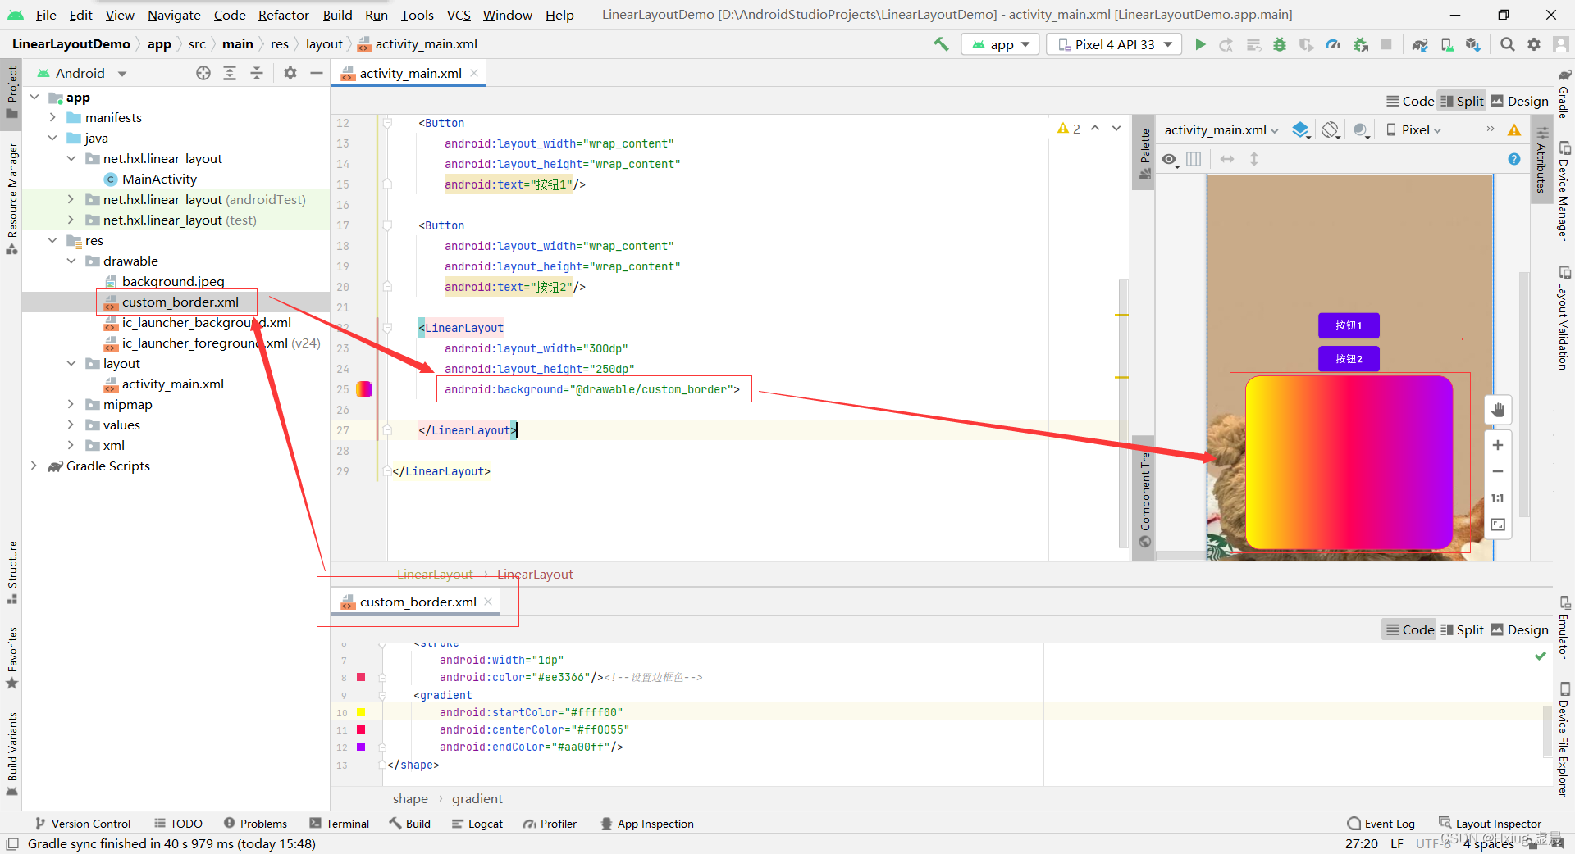Open the app run configuration dropdown
Viewport: 1575px width, 854px height.
point(1001,44)
